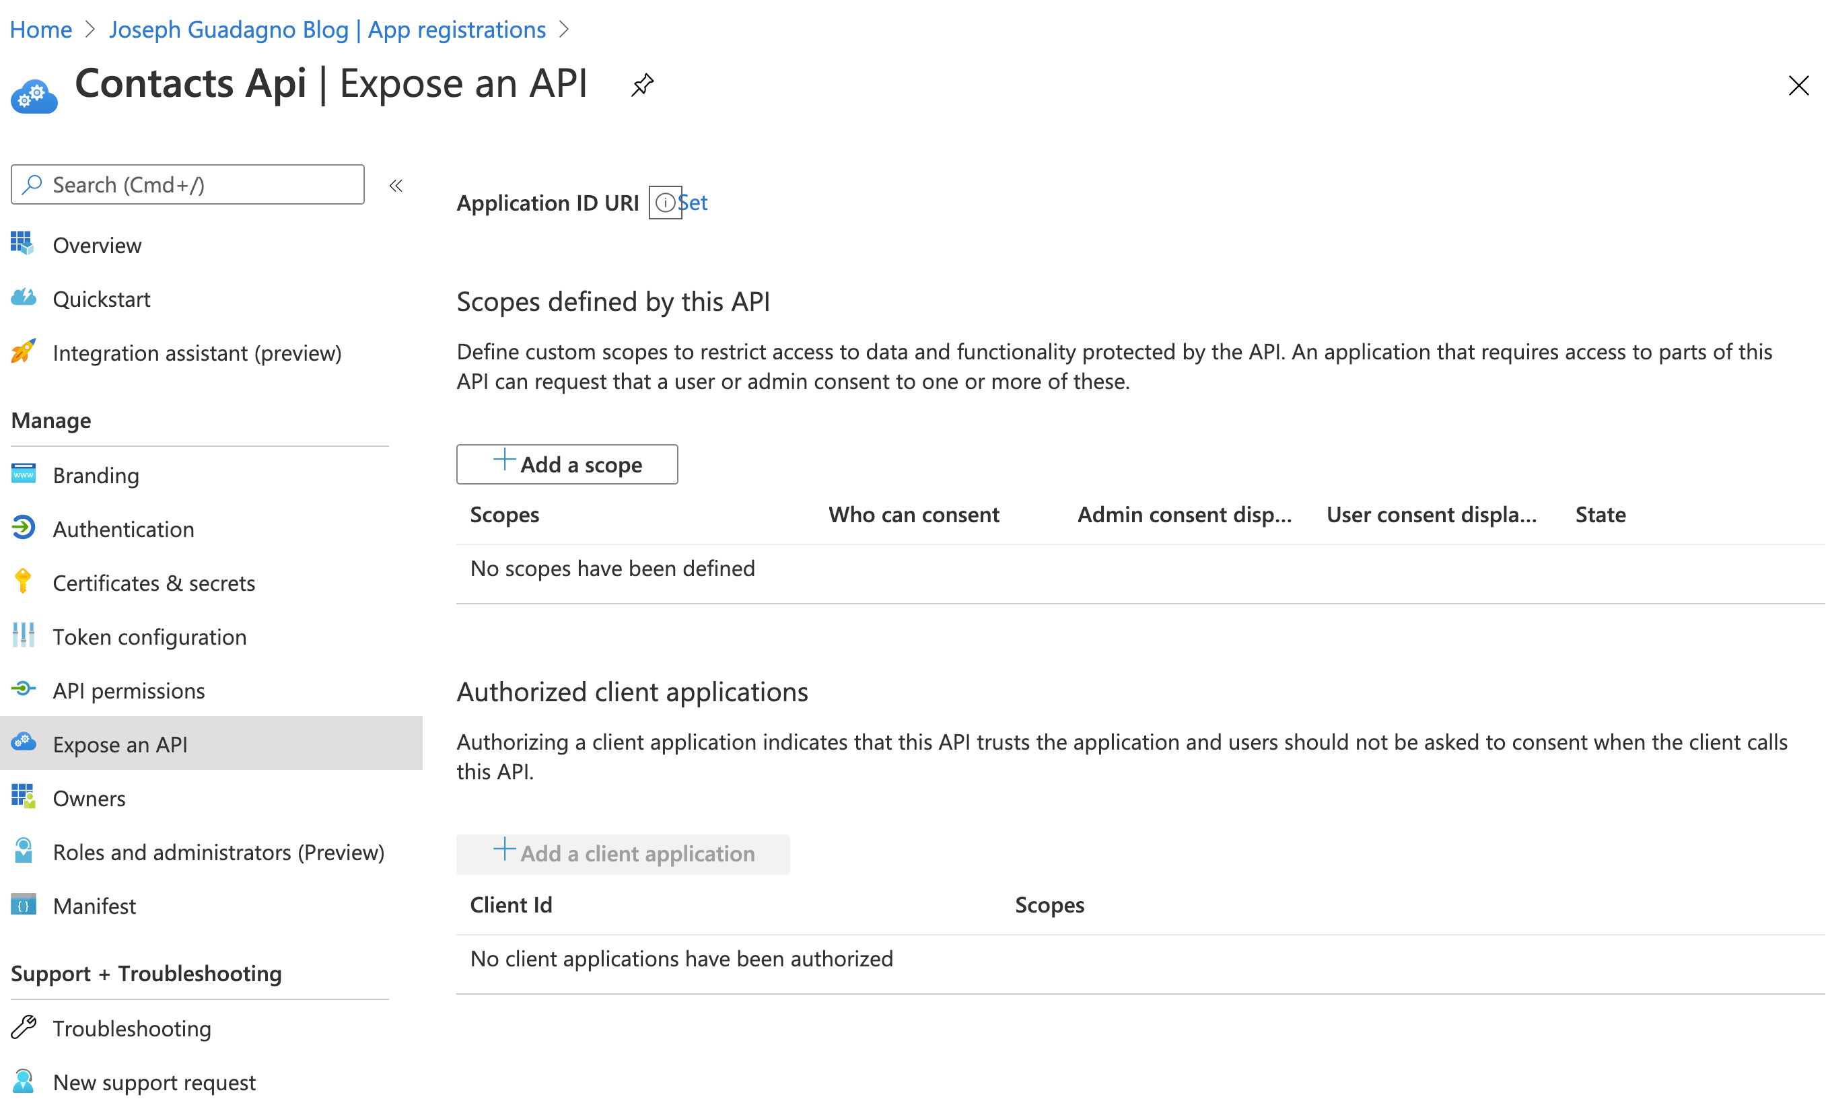This screenshot has width=1828, height=1105.
Task: Click the Authentication icon
Action: [24, 529]
